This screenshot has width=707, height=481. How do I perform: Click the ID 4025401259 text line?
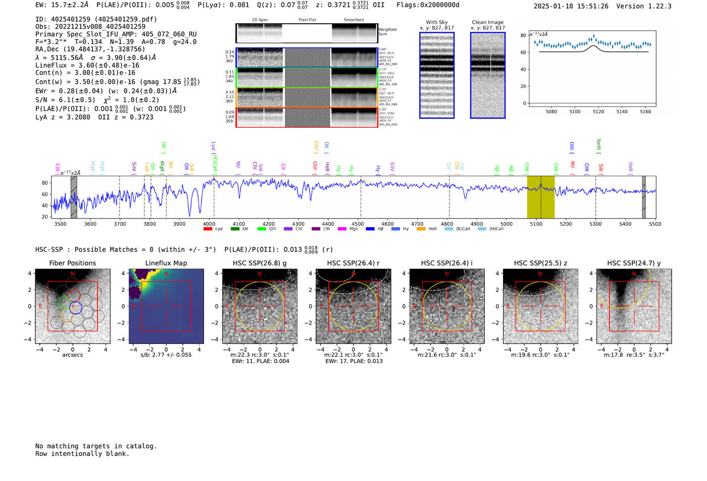point(96,19)
